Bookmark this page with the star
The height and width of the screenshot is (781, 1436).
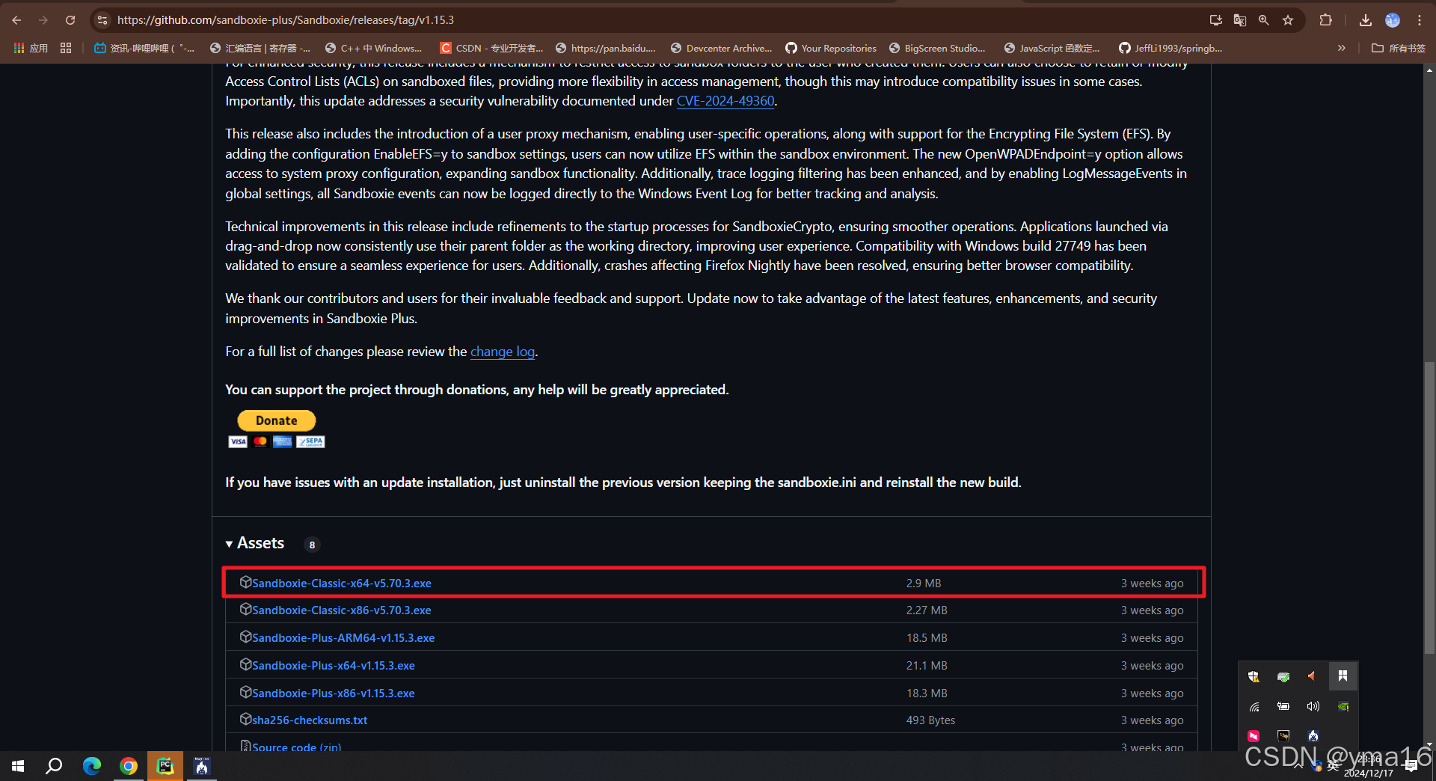[1288, 20]
